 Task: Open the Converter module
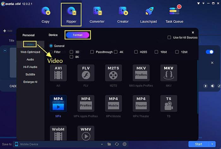click(x=97, y=15)
